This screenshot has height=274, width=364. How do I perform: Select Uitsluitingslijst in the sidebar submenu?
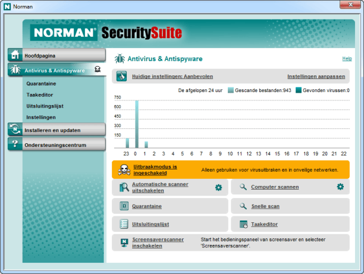45,106
